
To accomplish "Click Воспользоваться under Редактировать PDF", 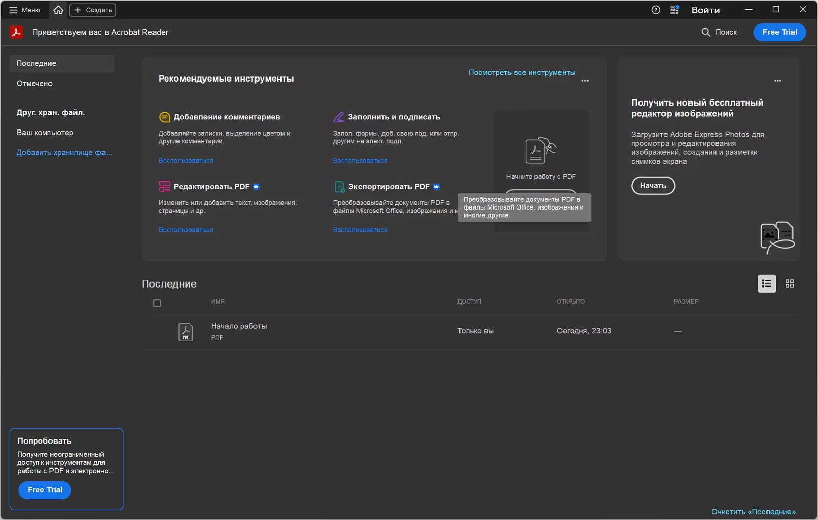I will pos(186,230).
